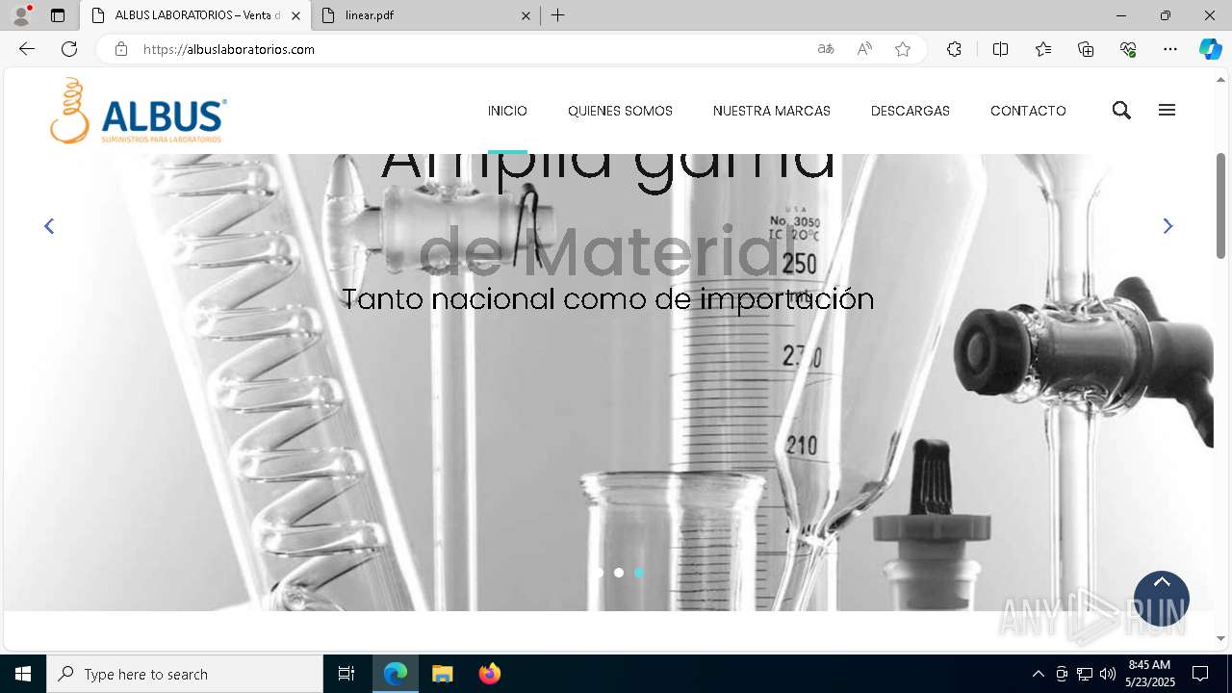Open the notification center
The image size is (1232, 693).
(1200, 674)
